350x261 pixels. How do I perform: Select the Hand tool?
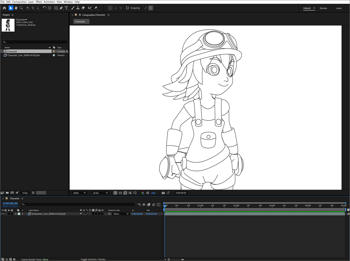click(x=16, y=8)
